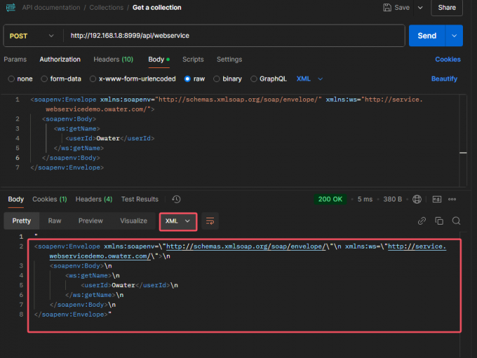Click line 3 ws:getName in request editor
This screenshot has height=358, width=477.
77,128
